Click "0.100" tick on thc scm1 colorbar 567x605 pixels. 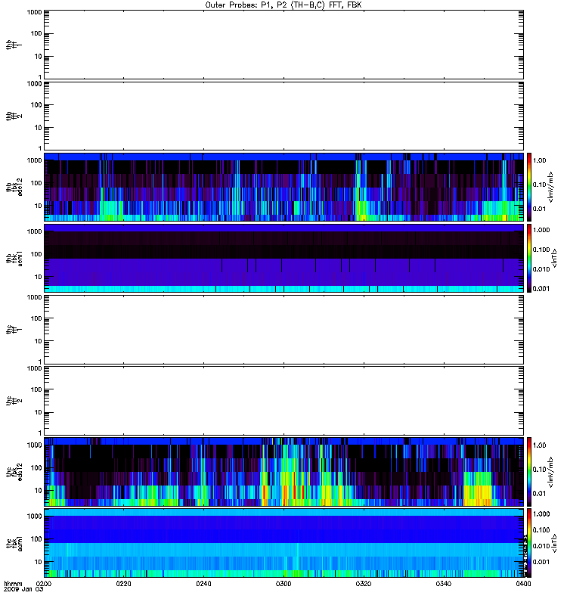click(x=541, y=530)
